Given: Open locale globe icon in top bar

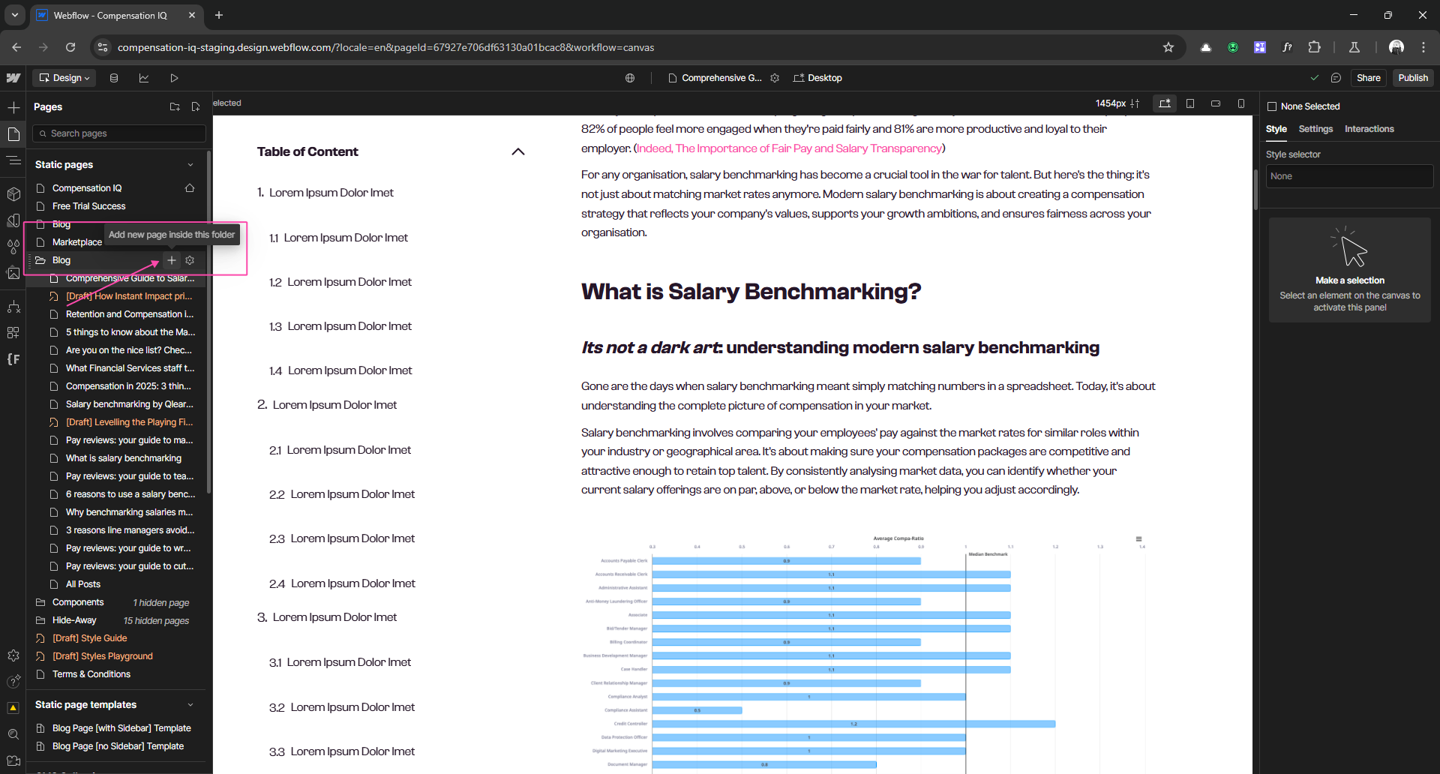Looking at the screenshot, I should coord(630,78).
